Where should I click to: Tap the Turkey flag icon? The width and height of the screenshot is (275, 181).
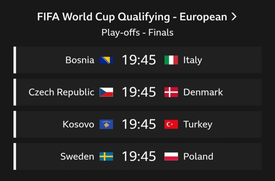(x=171, y=124)
